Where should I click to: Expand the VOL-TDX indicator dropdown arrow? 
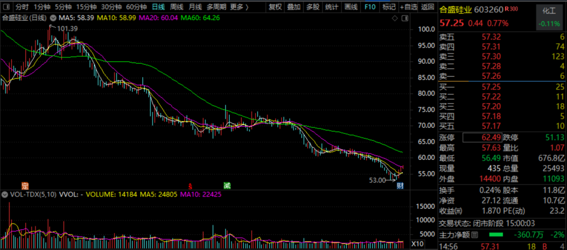point(5,194)
